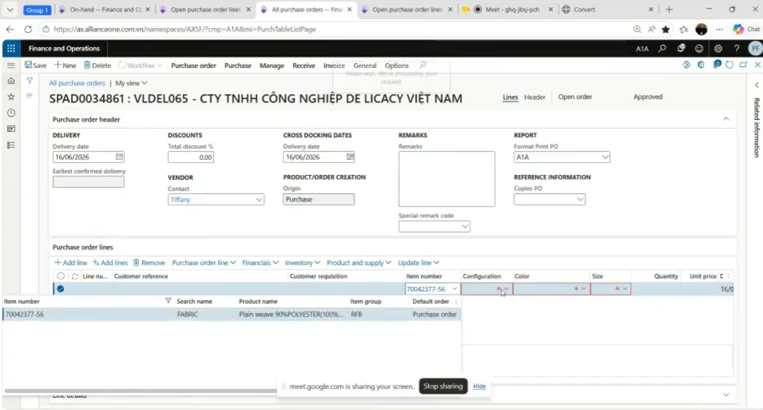Click Add line in purchase order lines
Viewport: 763px width, 410px height.
(x=70, y=263)
